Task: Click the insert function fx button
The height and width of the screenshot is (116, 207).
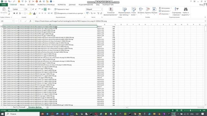Action: coord(30,21)
